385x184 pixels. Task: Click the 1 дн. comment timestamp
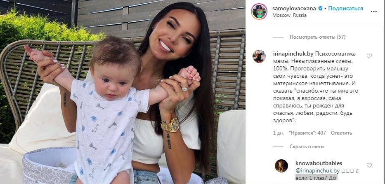[279, 133]
